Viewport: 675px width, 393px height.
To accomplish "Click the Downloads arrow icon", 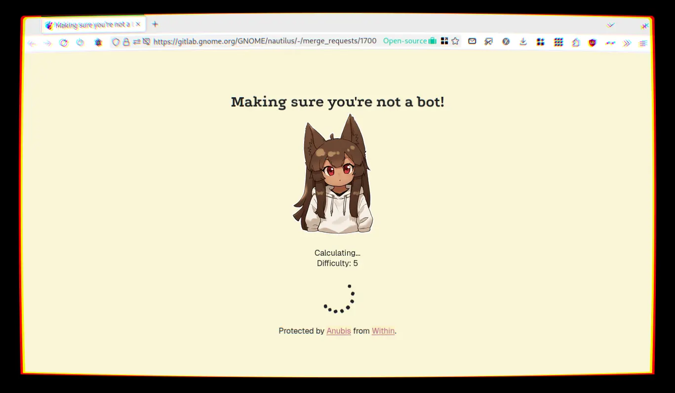I will click(523, 42).
